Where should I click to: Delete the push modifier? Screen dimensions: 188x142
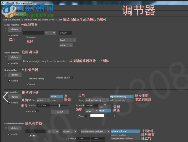(x=15, y=97)
